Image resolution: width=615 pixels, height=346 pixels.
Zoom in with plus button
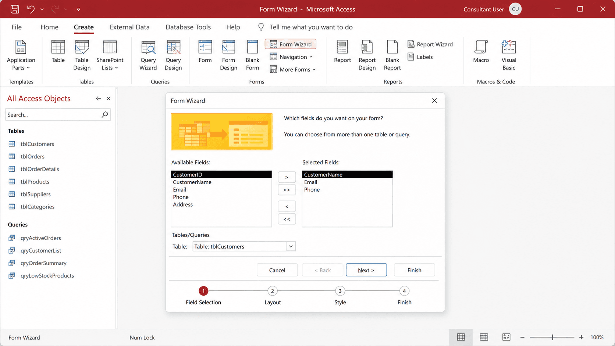(x=581, y=337)
